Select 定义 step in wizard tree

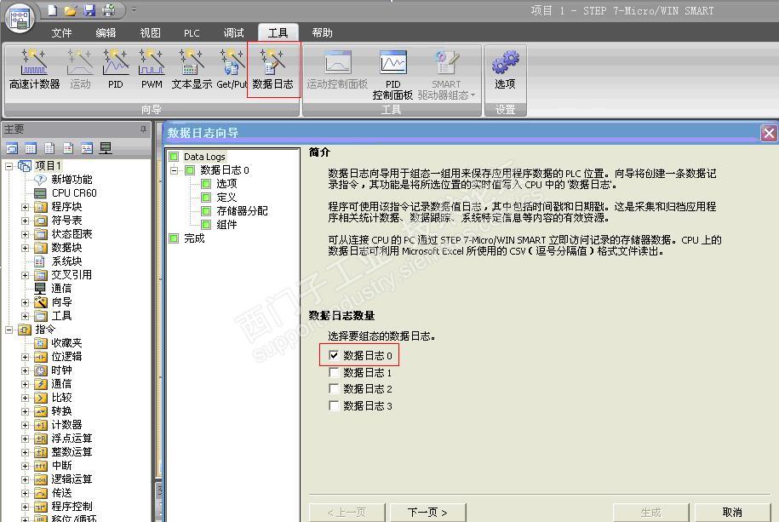(226, 198)
